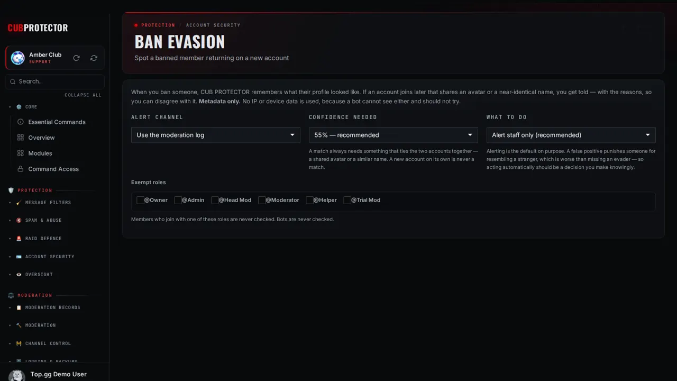The width and height of the screenshot is (677, 381).
Task: Open Essential Commands via its info icon
Action: (21, 122)
